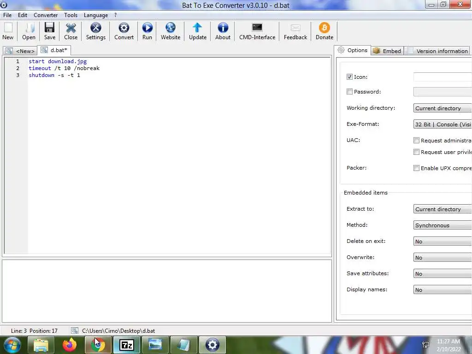472x354 pixels.
Task: Save the script with the Save icon
Action: (x=50, y=31)
